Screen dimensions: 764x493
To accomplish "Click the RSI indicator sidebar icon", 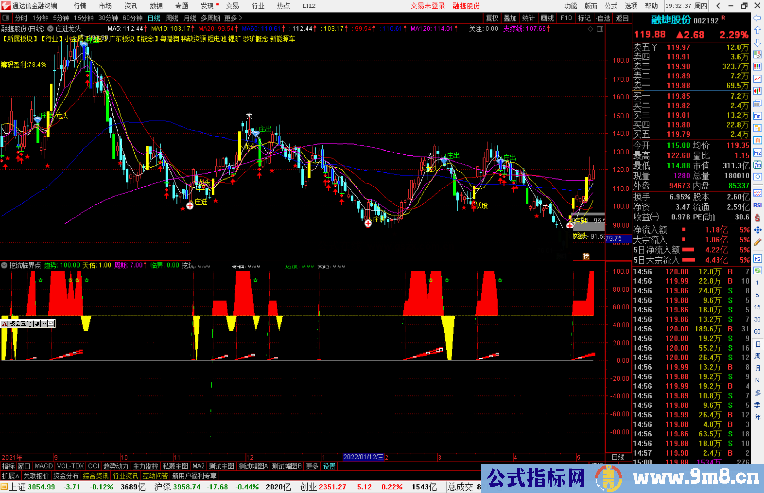I will click(757, 205).
